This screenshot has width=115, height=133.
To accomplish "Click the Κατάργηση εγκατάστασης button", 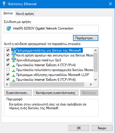I will coord(56,93).
